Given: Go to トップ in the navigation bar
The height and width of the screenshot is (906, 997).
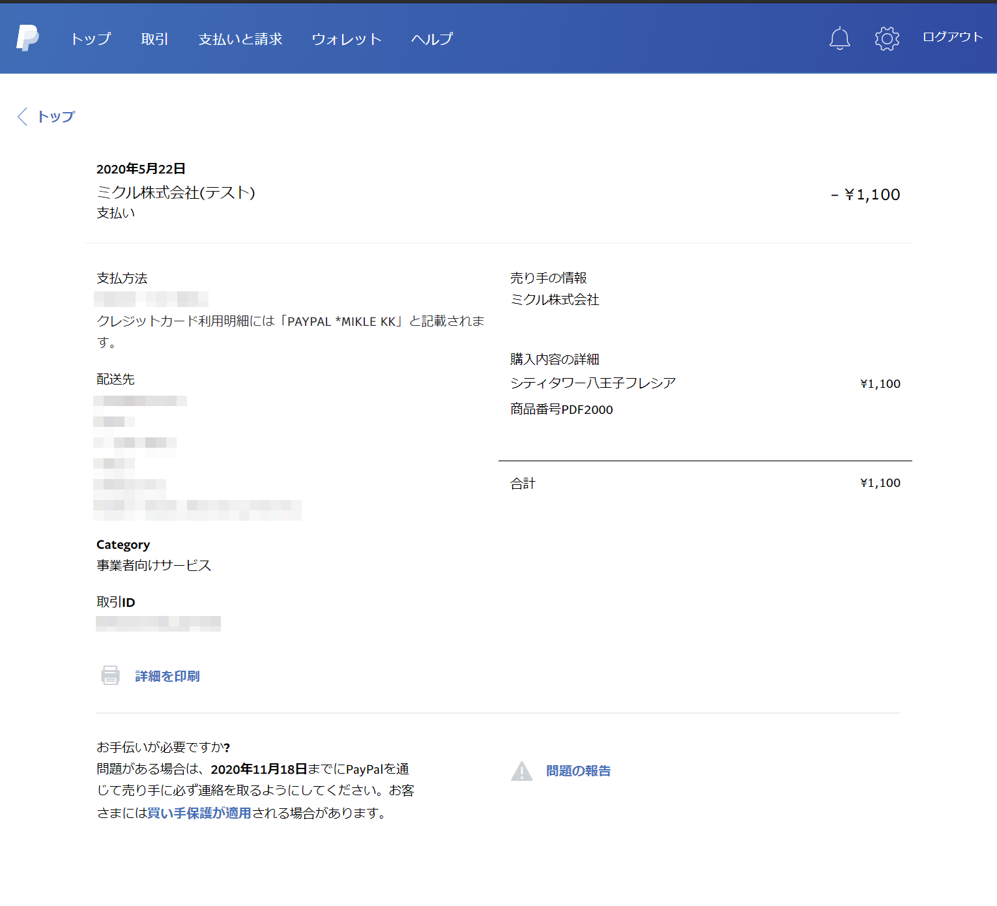Looking at the screenshot, I should (x=91, y=39).
